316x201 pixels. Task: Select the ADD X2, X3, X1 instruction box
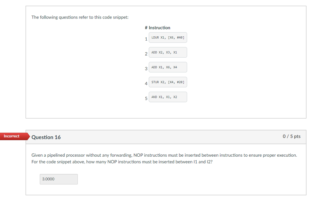coord(168,52)
